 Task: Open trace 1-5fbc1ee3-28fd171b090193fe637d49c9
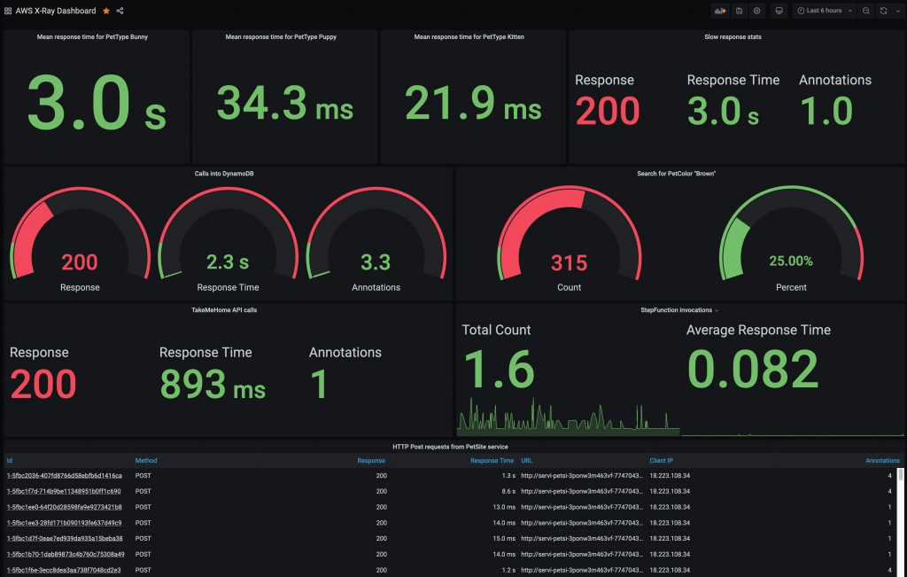(64, 523)
